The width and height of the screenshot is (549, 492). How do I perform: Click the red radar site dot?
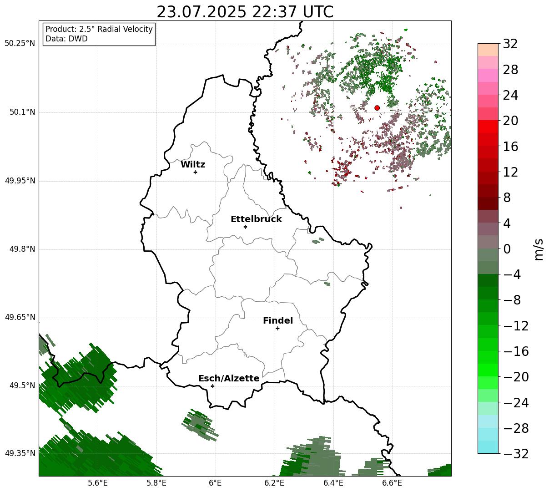click(377, 108)
